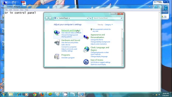Click the Change desktop background link
This screenshot has height=97, width=172.
[100, 42]
